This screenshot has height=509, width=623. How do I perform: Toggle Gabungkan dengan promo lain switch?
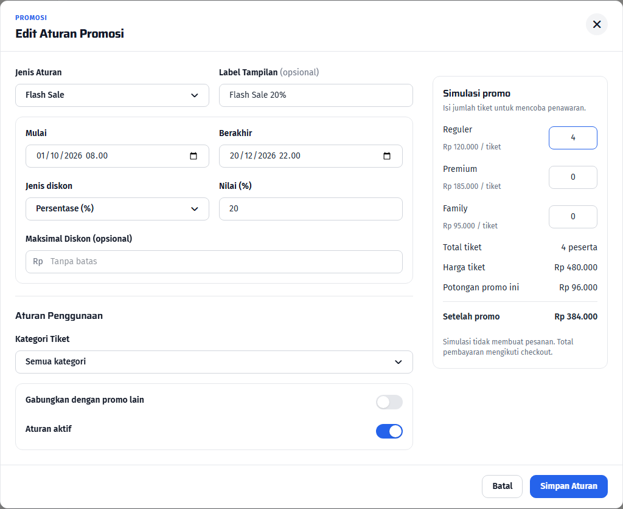389,402
